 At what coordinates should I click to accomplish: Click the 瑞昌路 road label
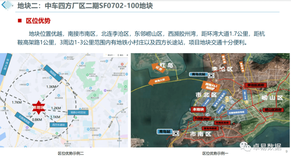[53, 74]
